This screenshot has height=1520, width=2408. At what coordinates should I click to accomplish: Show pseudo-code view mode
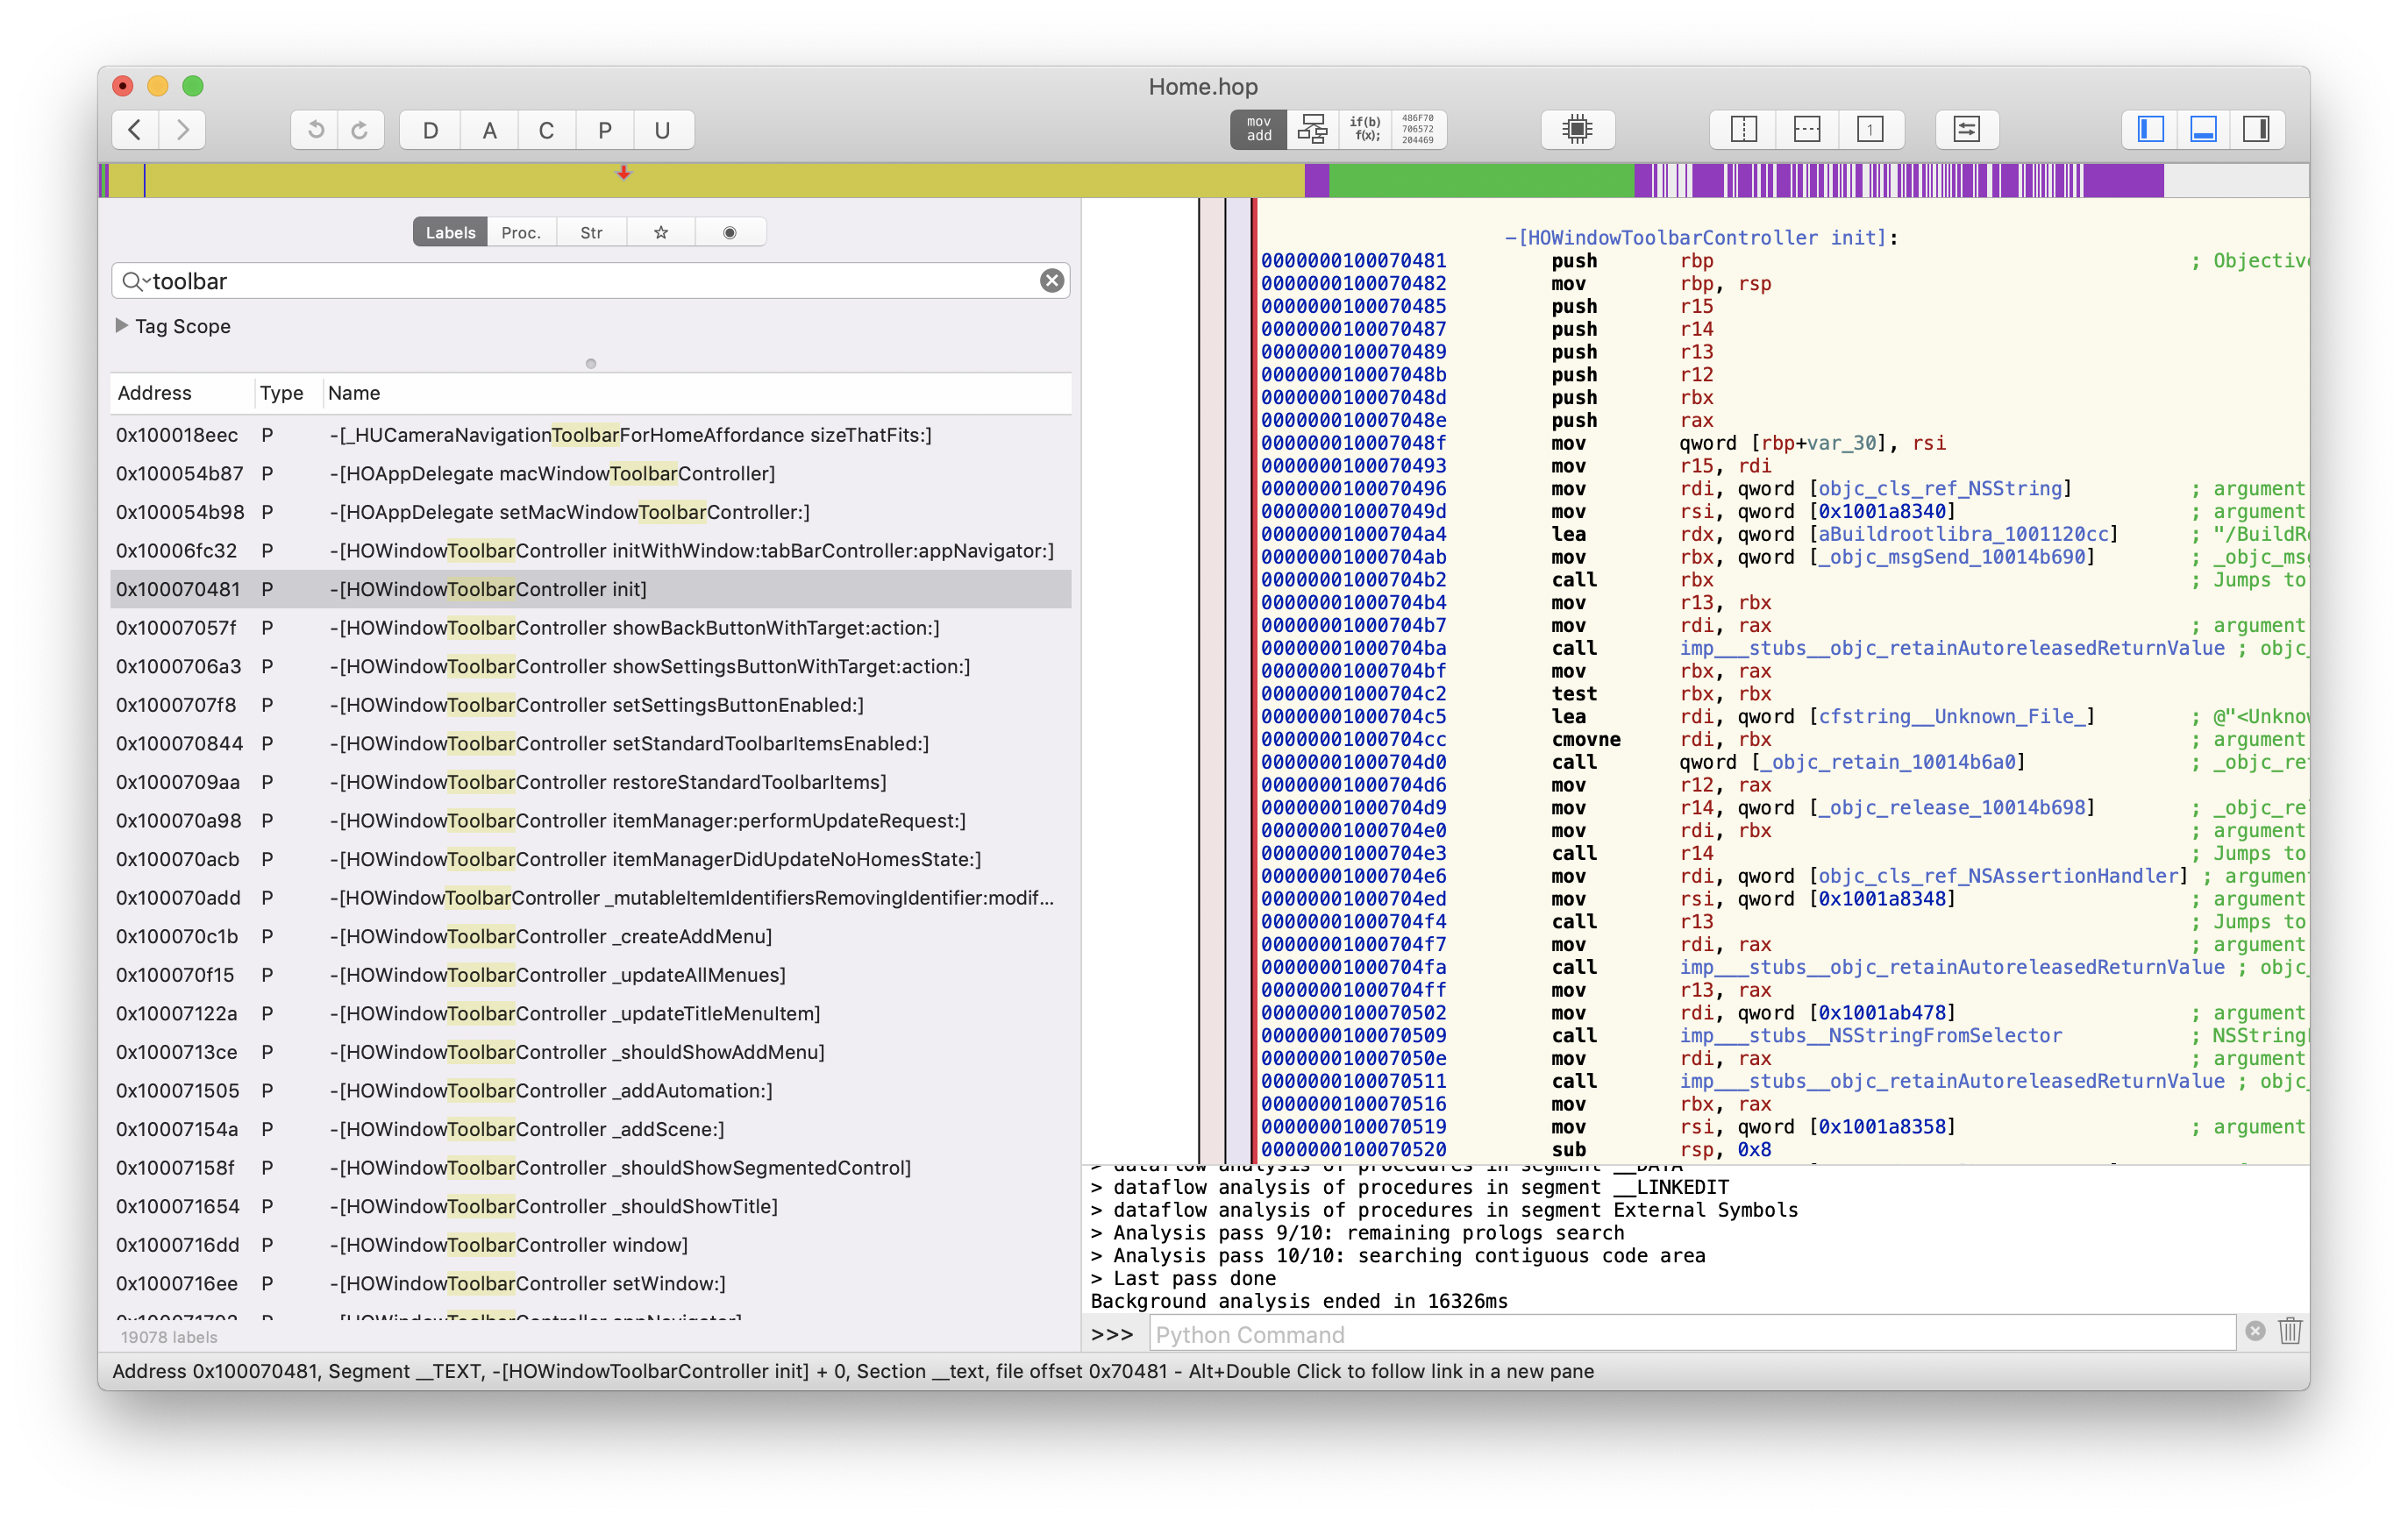click(x=1365, y=130)
